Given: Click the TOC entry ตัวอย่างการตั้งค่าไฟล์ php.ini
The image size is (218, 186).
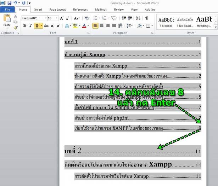Looking at the screenshot, I should tap(138, 118).
